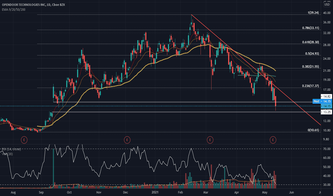Click the 40.00 price scale value
333x196 pixels.
pos(327,13)
